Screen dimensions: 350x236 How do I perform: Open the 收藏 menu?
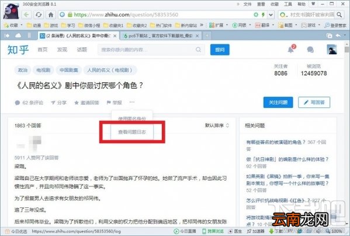275,4
